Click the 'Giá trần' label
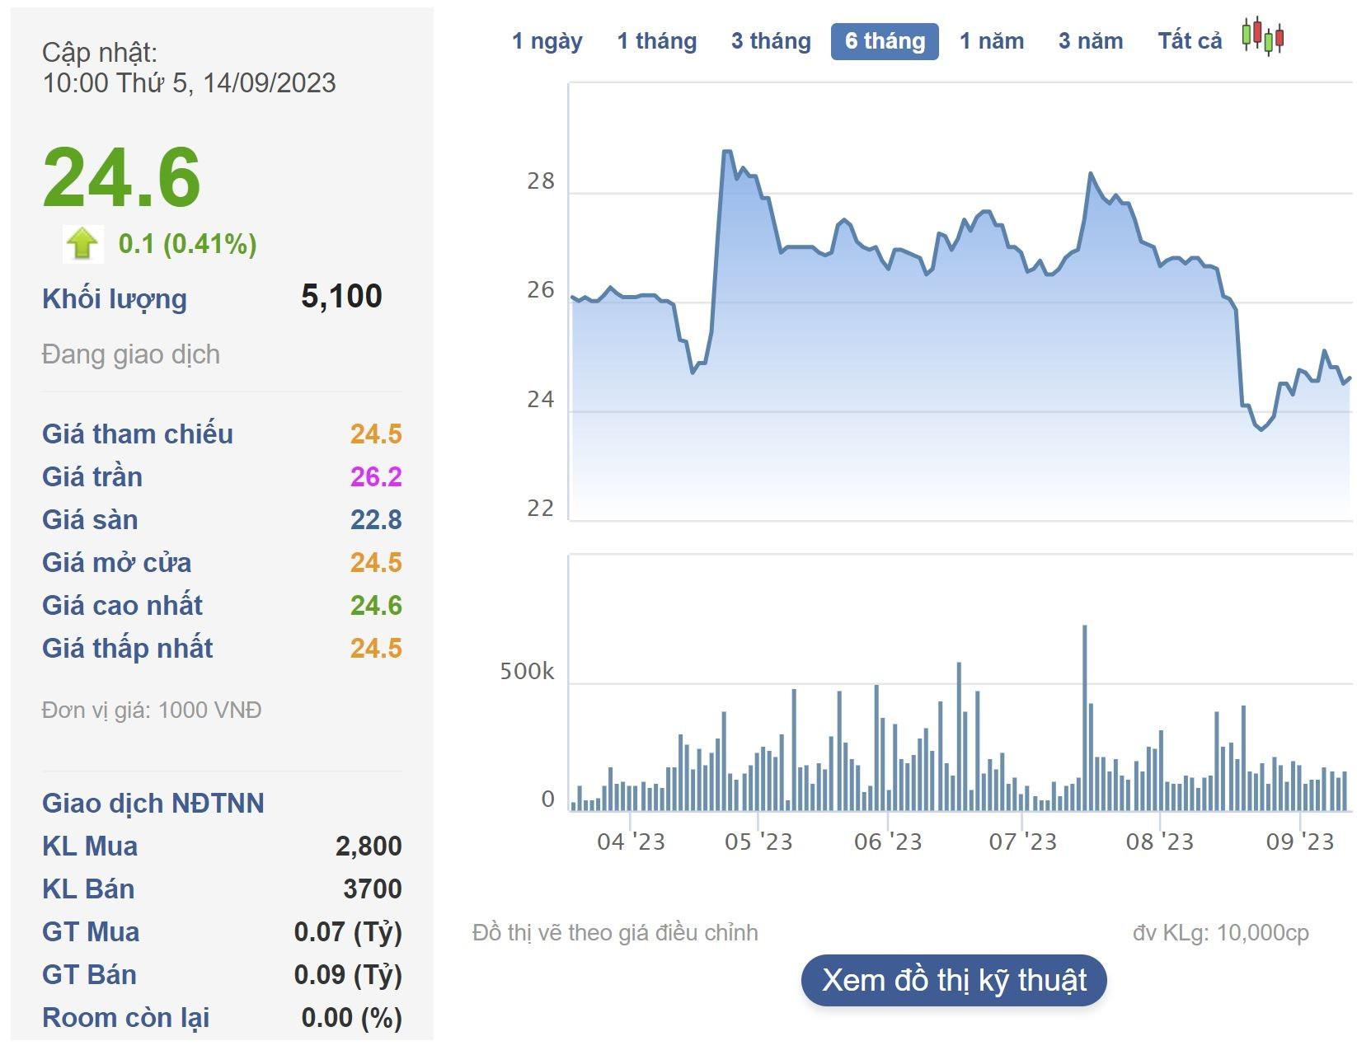1357x1055 pixels. [x=92, y=476]
